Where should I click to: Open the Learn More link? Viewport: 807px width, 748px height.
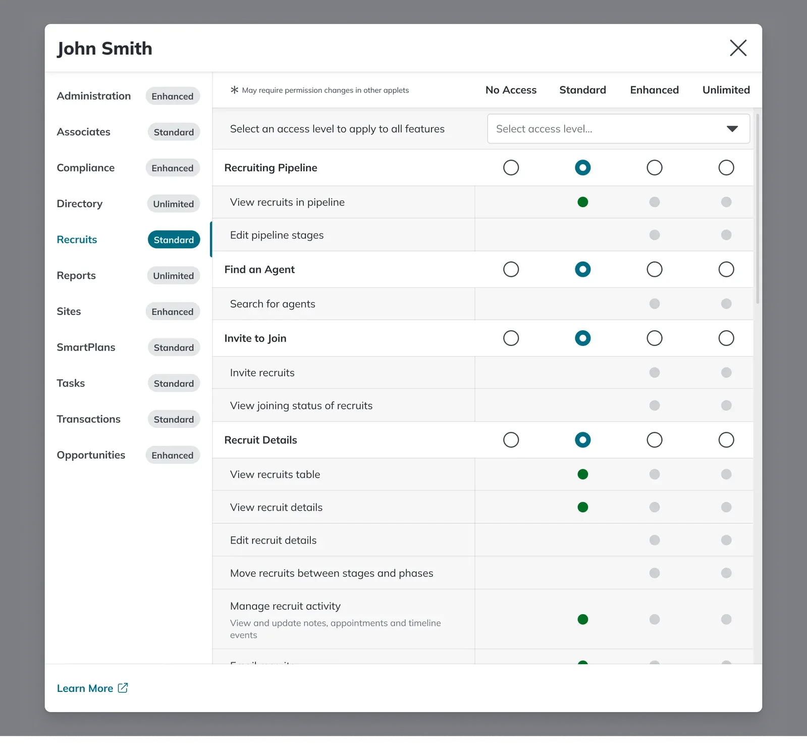point(92,688)
